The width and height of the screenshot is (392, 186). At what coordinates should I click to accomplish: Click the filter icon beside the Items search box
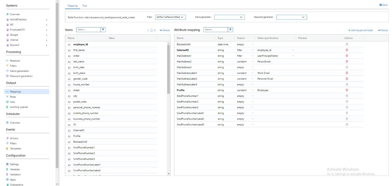point(103,29)
